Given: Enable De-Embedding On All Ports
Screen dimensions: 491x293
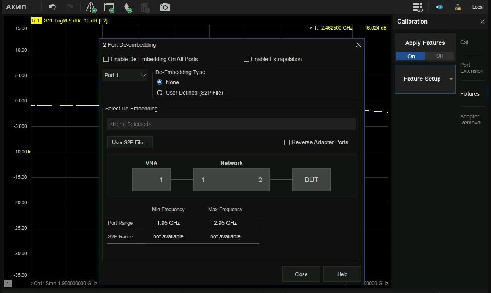Looking at the screenshot, I should [106, 59].
